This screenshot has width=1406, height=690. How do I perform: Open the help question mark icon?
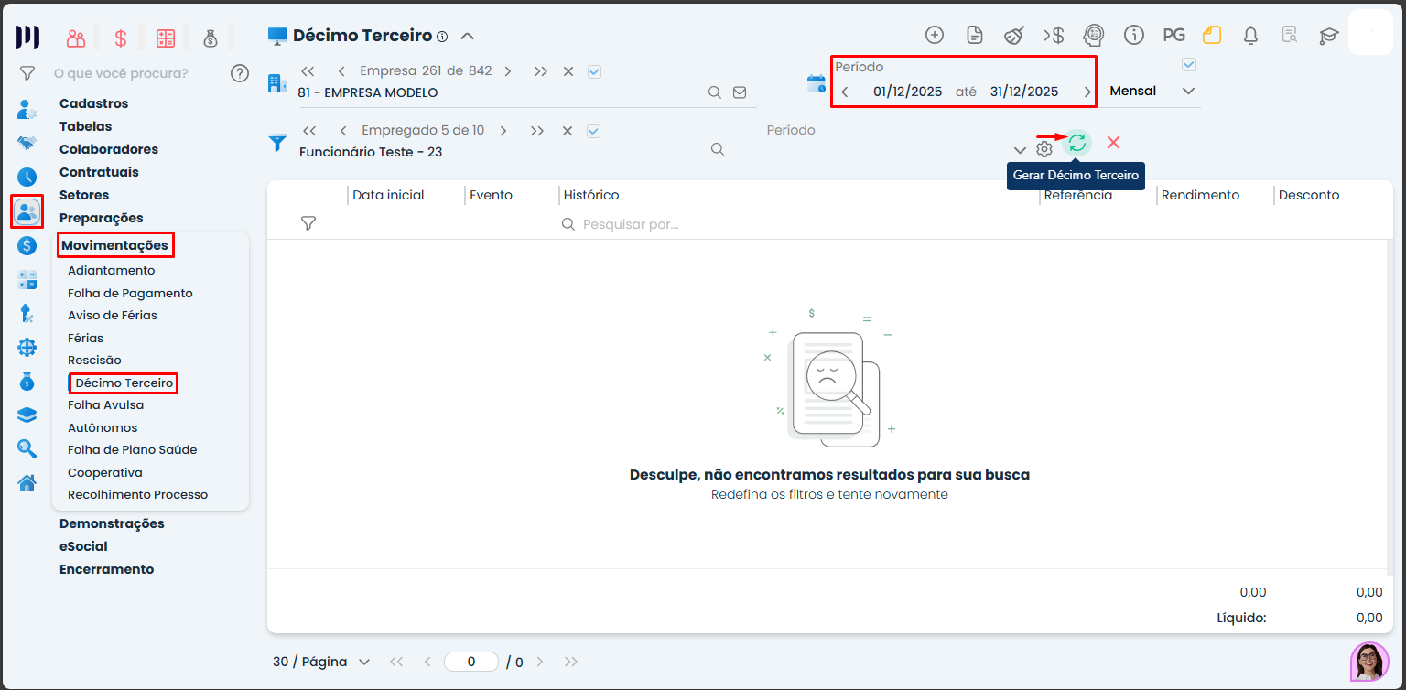pyautogui.click(x=240, y=73)
